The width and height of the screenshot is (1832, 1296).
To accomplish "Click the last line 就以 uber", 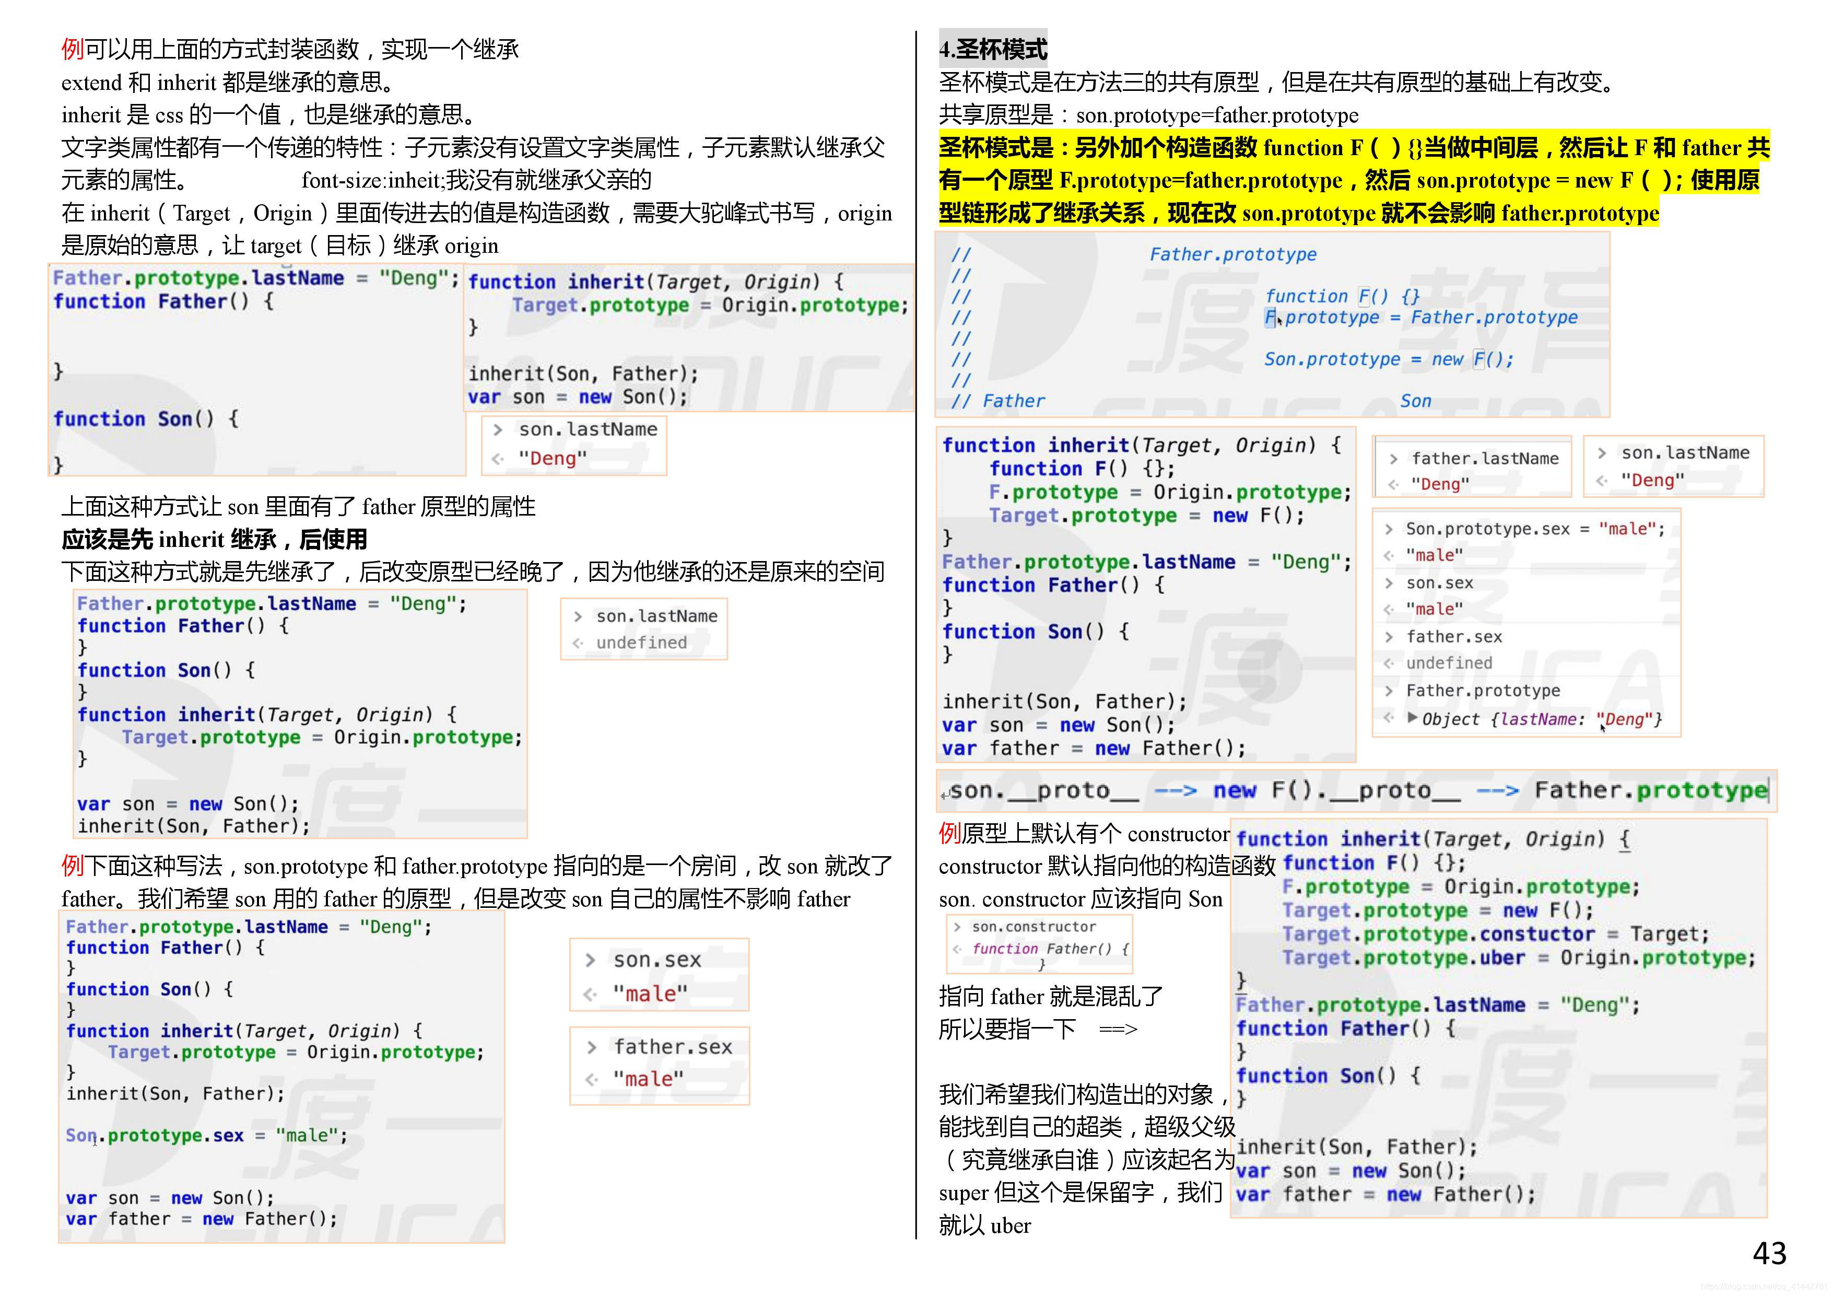I will click(984, 1225).
